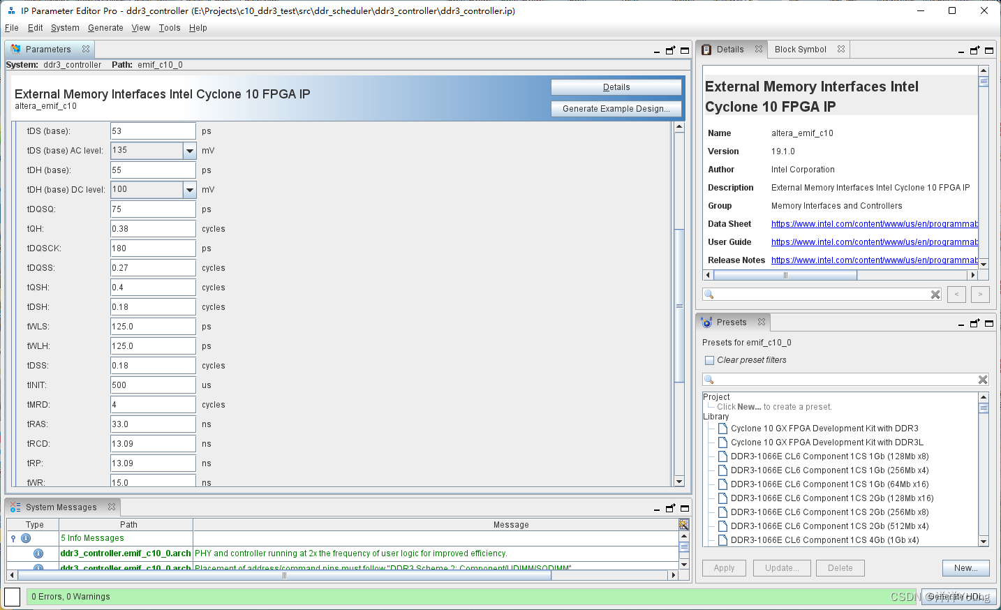Click the System Messages horizontal scrollbar
This screenshot has height=610, width=1001.
click(284, 575)
